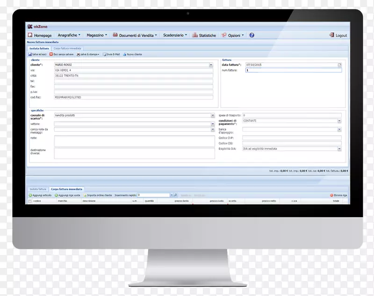The image size is (374, 296).
Task: Click the Logout label
Action: pyautogui.click(x=341, y=35)
